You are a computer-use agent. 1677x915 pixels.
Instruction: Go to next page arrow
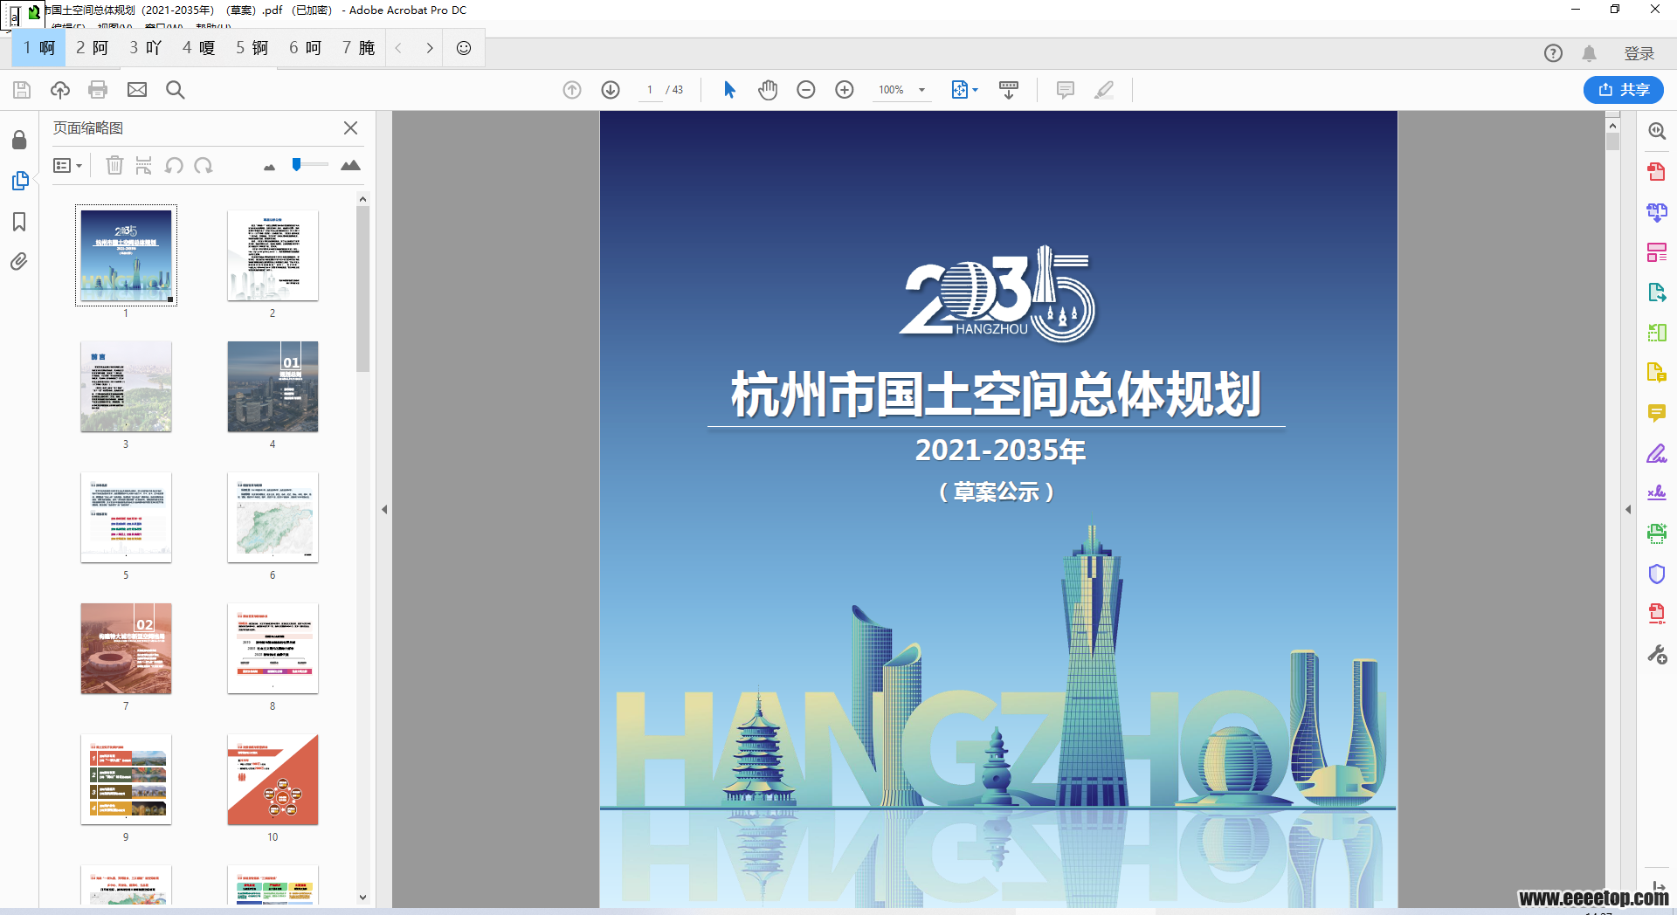[611, 90]
